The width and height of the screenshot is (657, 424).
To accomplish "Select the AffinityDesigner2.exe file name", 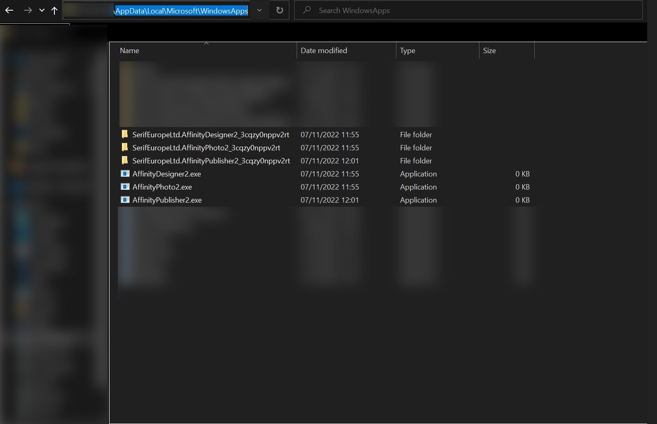I will 166,174.
